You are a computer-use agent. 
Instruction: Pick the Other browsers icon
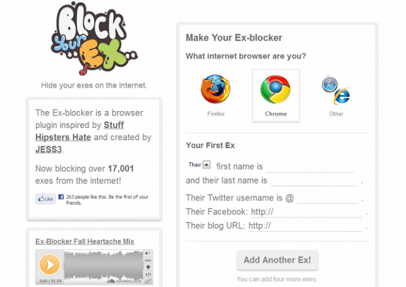click(336, 90)
